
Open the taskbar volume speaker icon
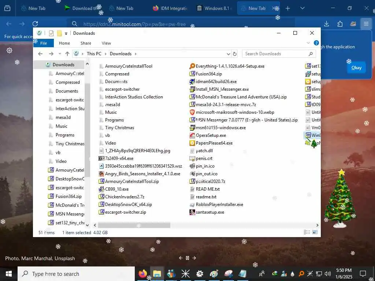(x=328, y=274)
